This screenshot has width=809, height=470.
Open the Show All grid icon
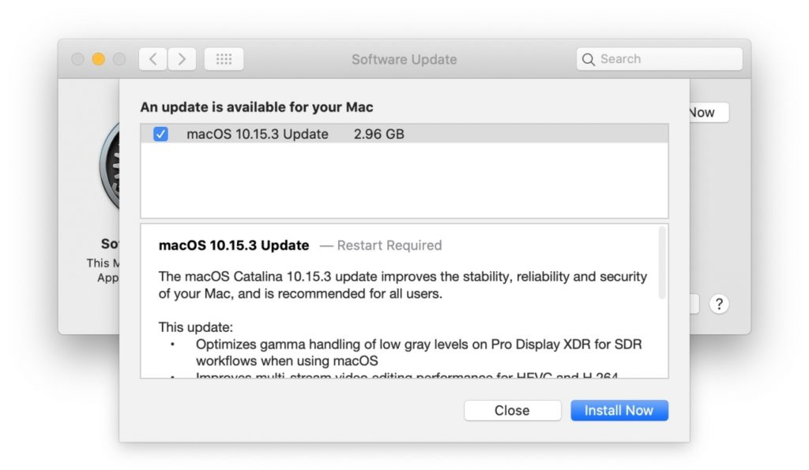coord(223,58)
